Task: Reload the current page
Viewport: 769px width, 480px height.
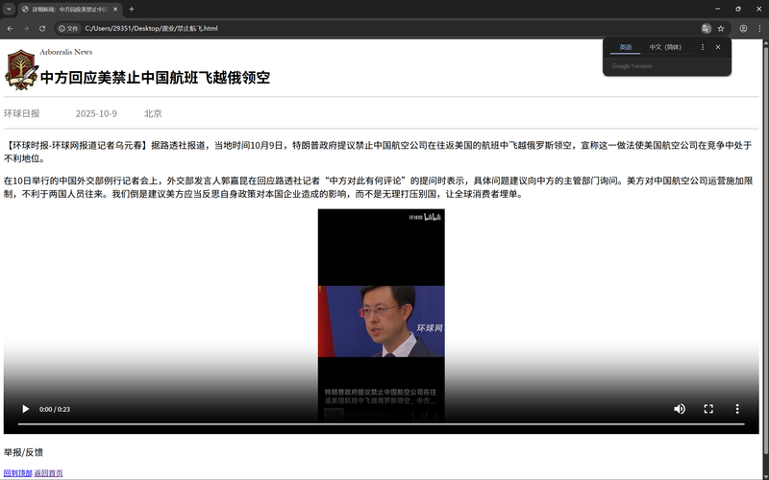Action: click(x=42, y=29)
